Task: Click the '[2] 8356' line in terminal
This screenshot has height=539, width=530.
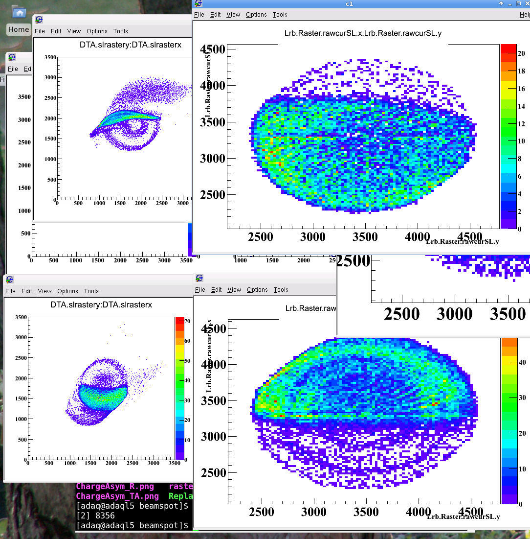Action: pyautogui.click(x=95, y=516)
